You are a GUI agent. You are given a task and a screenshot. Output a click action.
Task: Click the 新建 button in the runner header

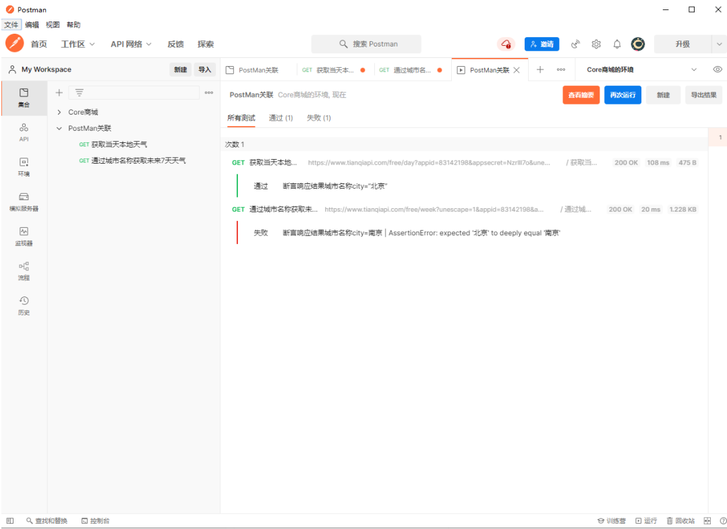tap(663, 95)
